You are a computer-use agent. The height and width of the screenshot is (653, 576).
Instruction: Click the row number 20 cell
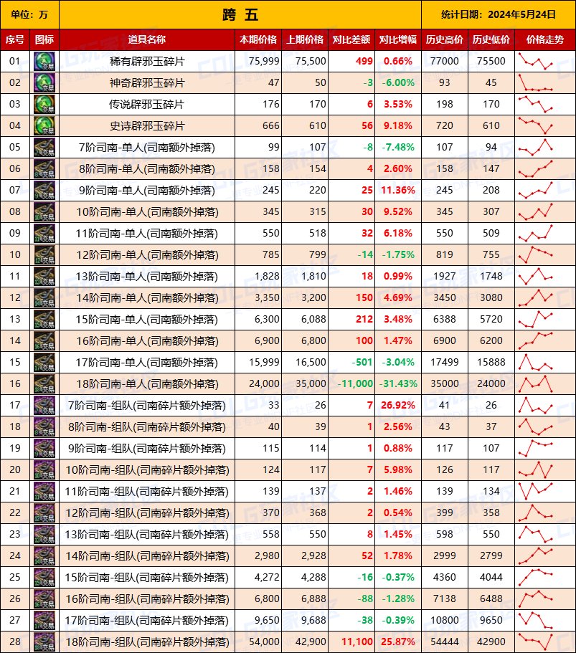[15, 470]
